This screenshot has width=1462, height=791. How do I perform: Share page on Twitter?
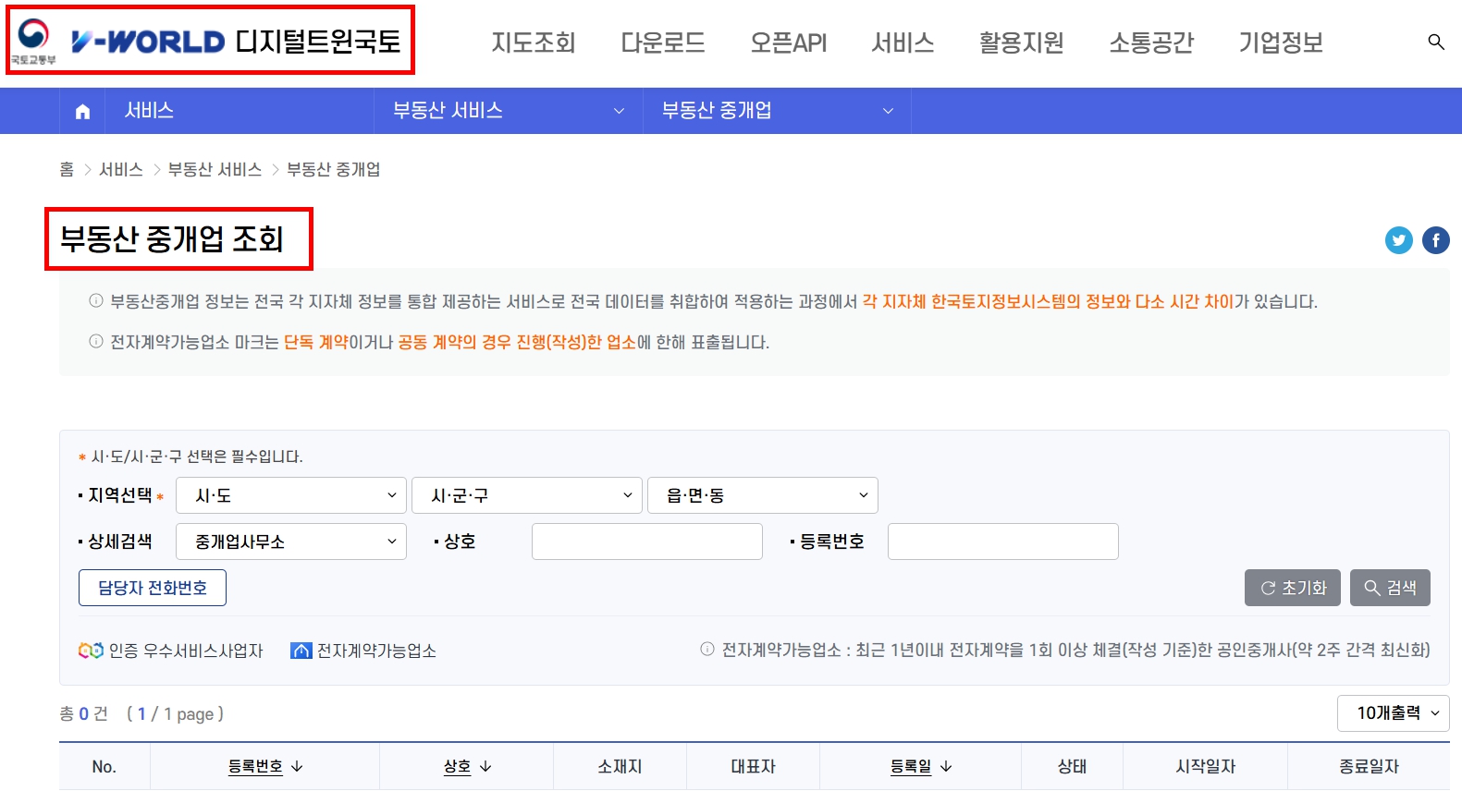point(1398,240)
